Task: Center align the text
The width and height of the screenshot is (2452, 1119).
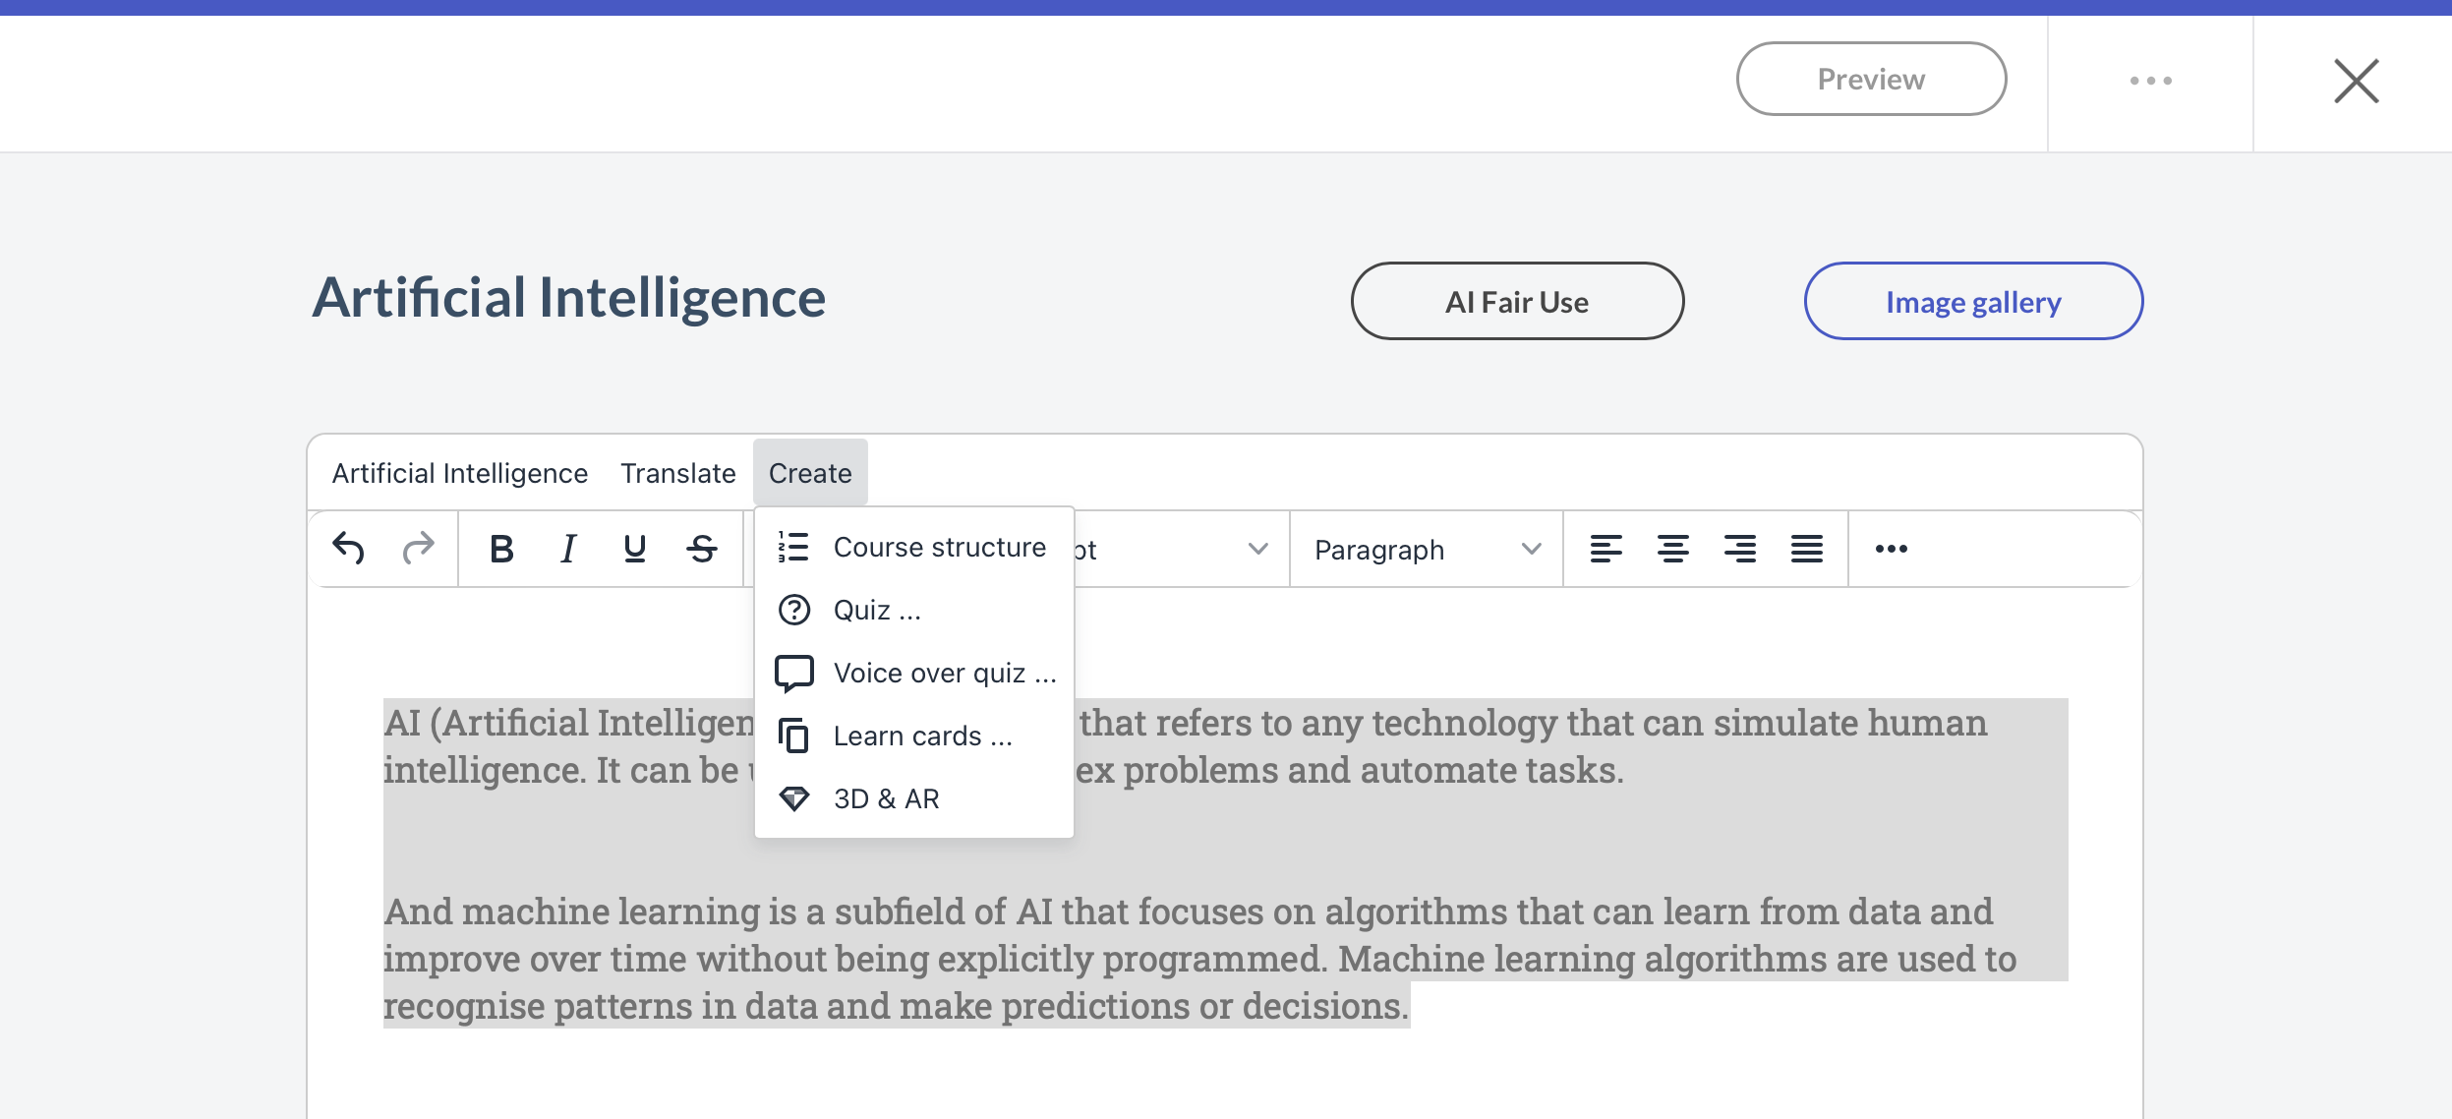Action: click(1673, 549)
